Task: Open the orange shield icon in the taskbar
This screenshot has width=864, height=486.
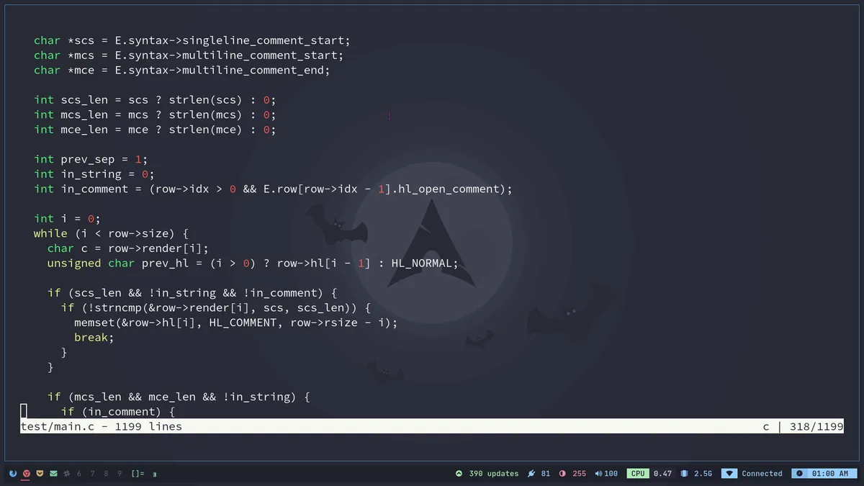Action: (40, 473)
